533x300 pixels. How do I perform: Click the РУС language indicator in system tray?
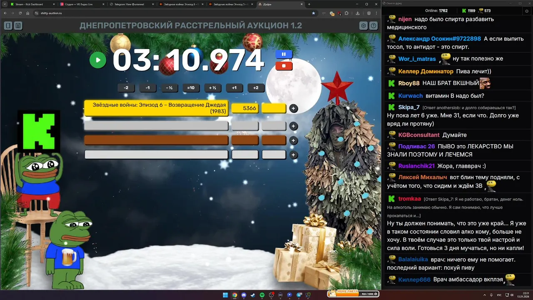(499, 295)
